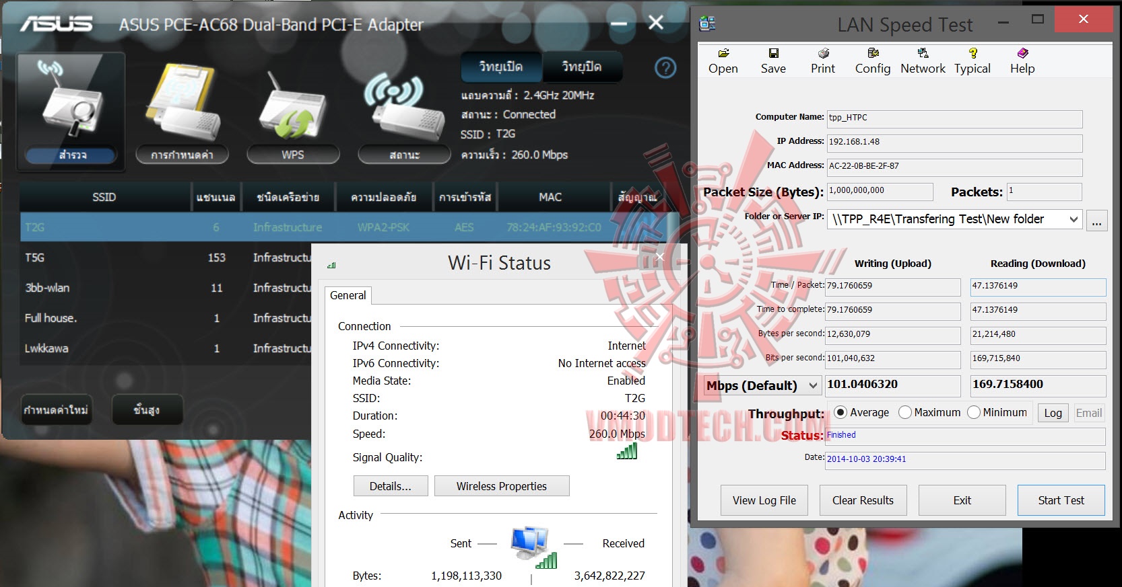Screen dimensions: 1122x587
Task: Click the Exit button in LAN Speed Test
Action: pos(962,500)
